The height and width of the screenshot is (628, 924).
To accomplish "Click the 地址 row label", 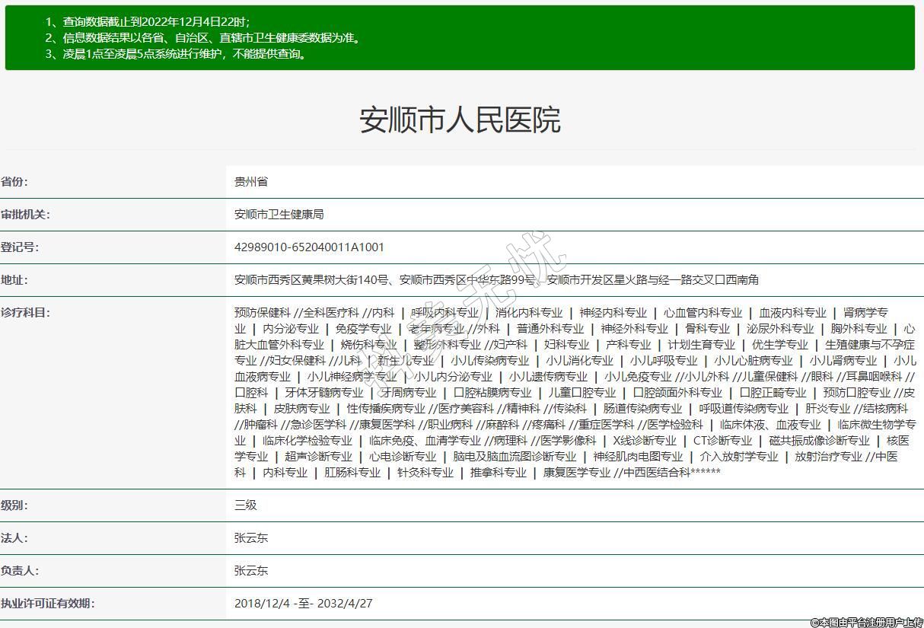I will tap(14, 280).
